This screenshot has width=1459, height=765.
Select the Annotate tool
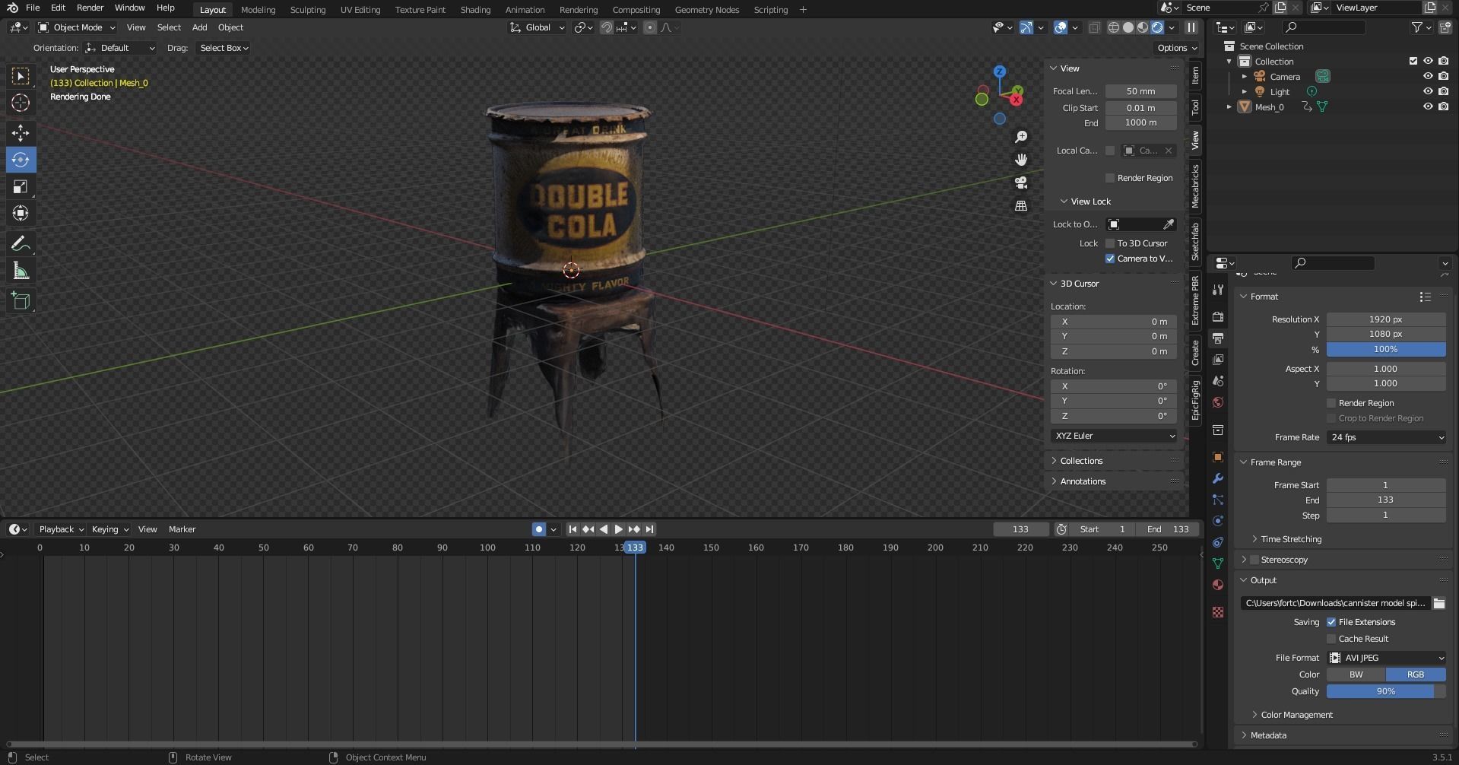21,244
